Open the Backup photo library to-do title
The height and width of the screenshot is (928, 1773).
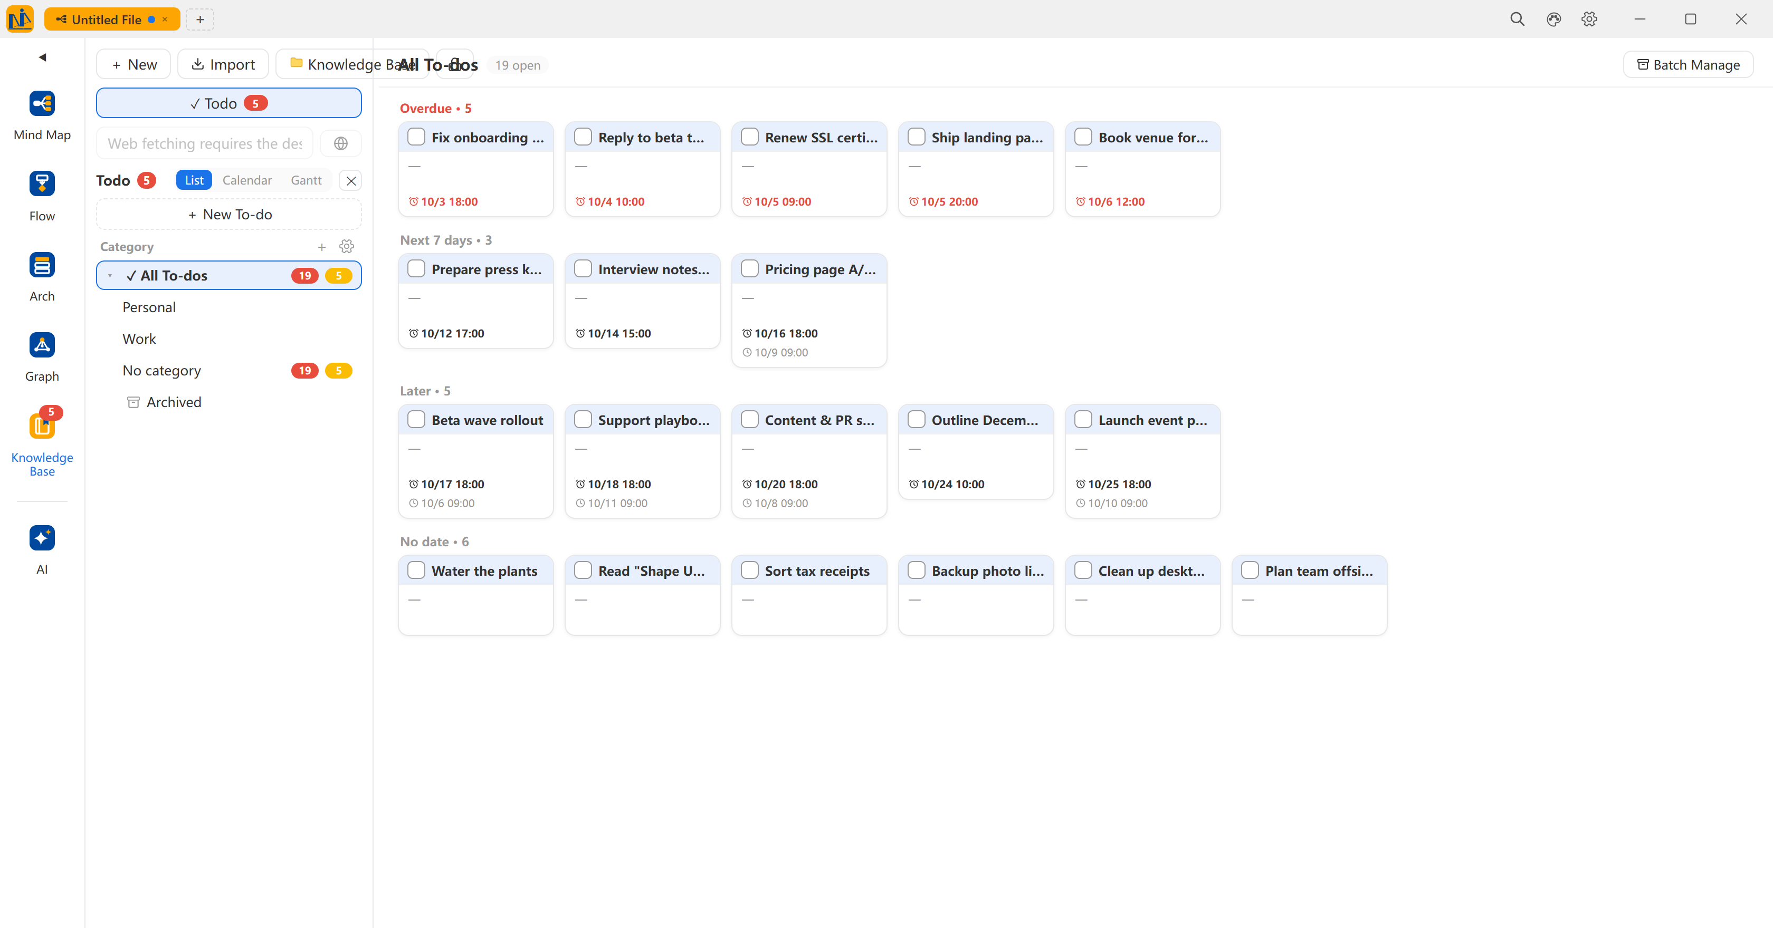[x=987, y=571]
